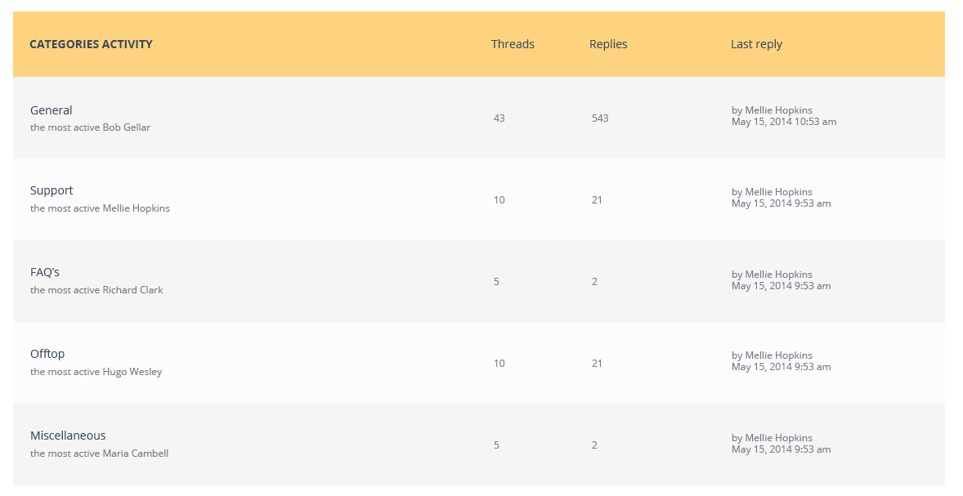
Task: Click the 43 threads count in General
Action: point(499,118)
